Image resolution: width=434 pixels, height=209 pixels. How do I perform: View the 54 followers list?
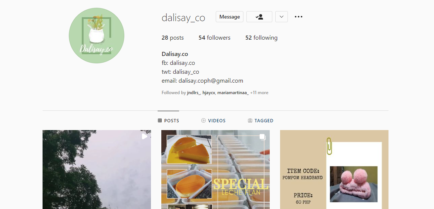point(214,38)
